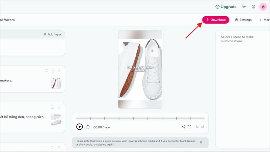Select the 'trắng đen' scene thumbnail
Screen dimensions: 270x152
(x=56, y=120)
